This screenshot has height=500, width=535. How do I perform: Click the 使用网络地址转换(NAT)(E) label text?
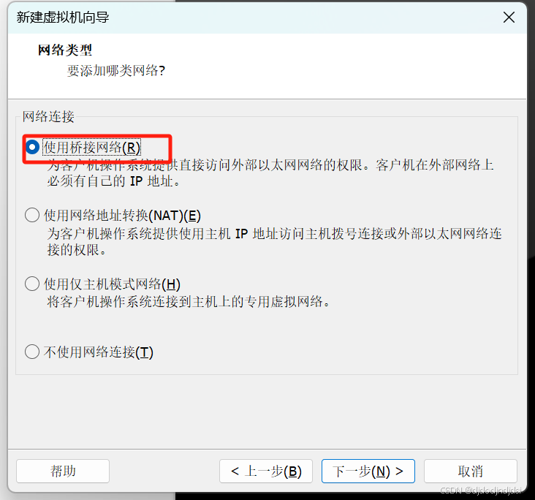tap(122, 216)
